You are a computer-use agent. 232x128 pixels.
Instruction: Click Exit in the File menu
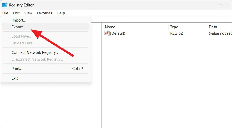[x=46, y=78]
